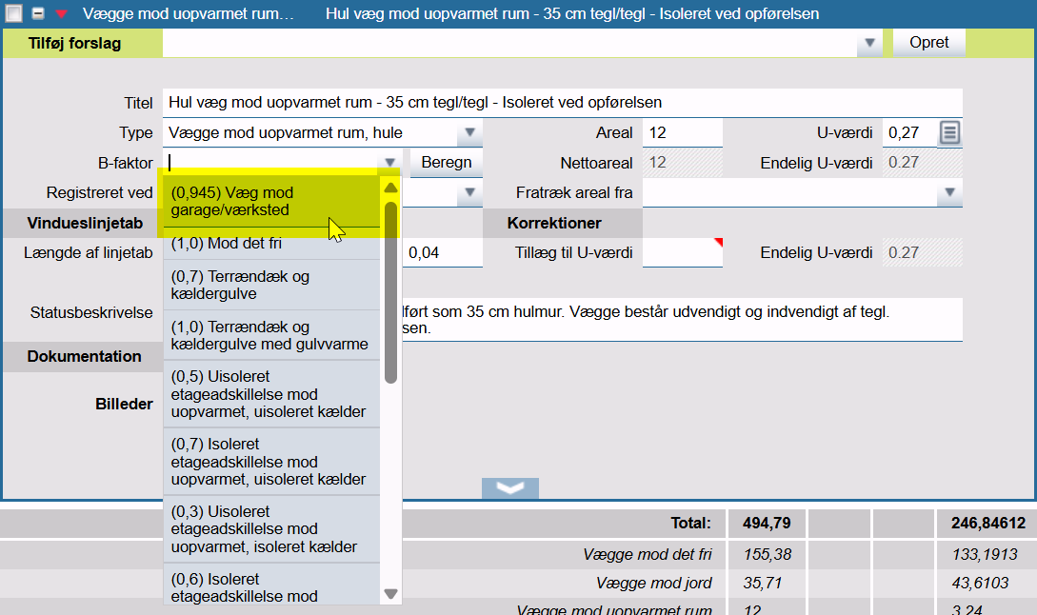This screenshot has height=615, width=1037.
Task: Open the U-værdi details list icon
Action: point(949,133)
